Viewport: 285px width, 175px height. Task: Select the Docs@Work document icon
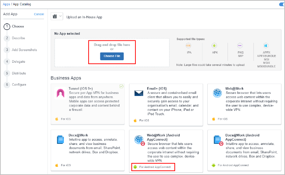pos(60,140)
